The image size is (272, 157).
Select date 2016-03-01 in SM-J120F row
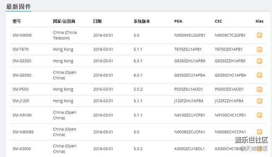pos(103,101)
